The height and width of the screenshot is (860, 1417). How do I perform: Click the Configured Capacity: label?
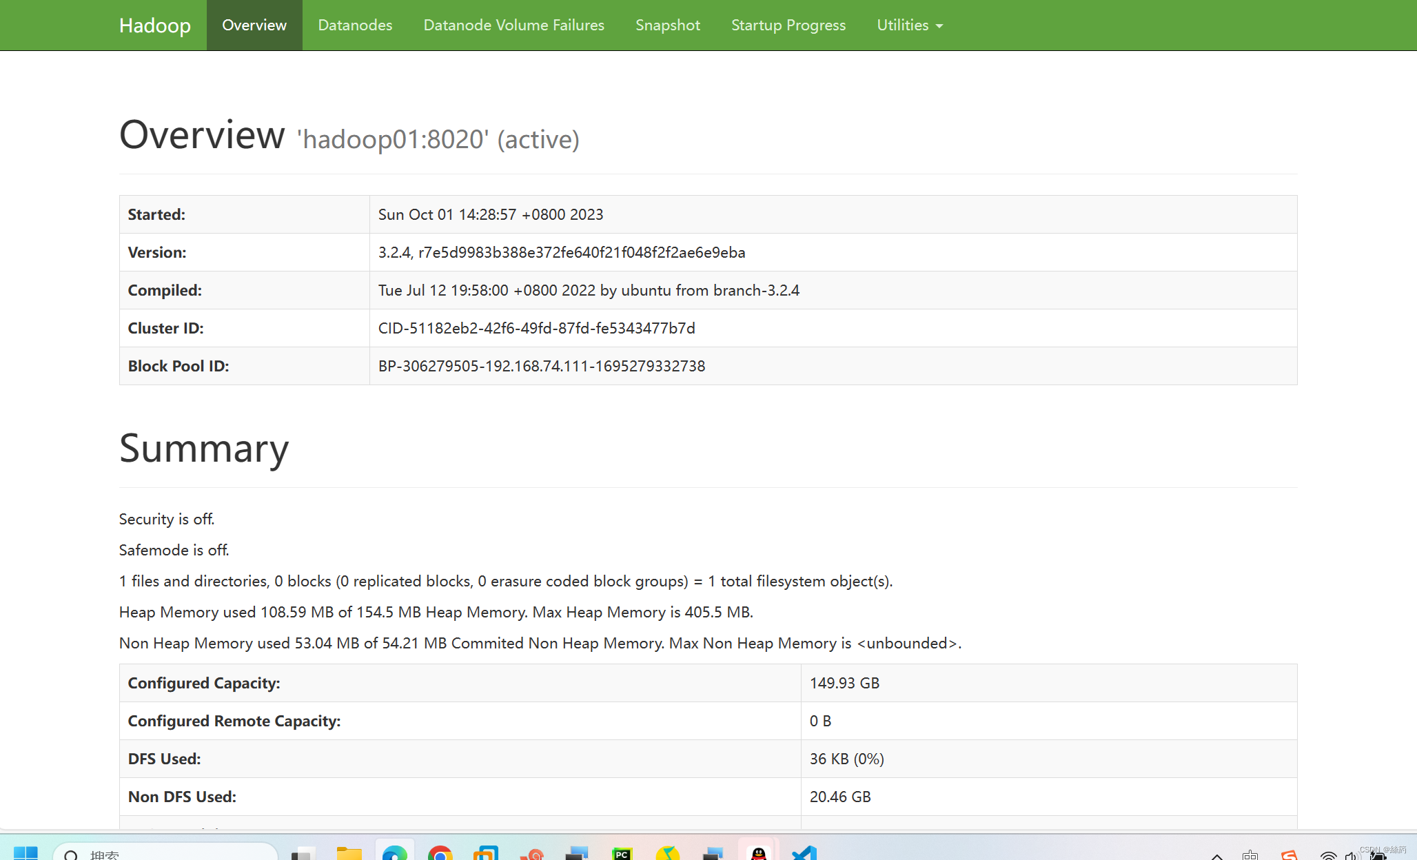(x=204, y=683)
